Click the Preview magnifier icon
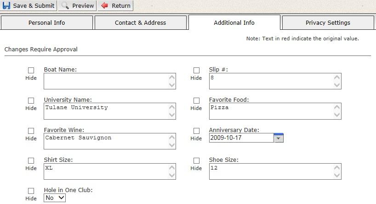This screenshot has width=376, height=204. click(65, 6)
